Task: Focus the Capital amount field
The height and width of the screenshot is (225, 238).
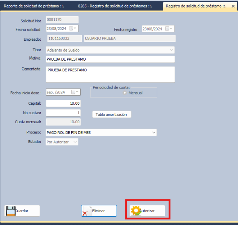Action: point(63,103)
